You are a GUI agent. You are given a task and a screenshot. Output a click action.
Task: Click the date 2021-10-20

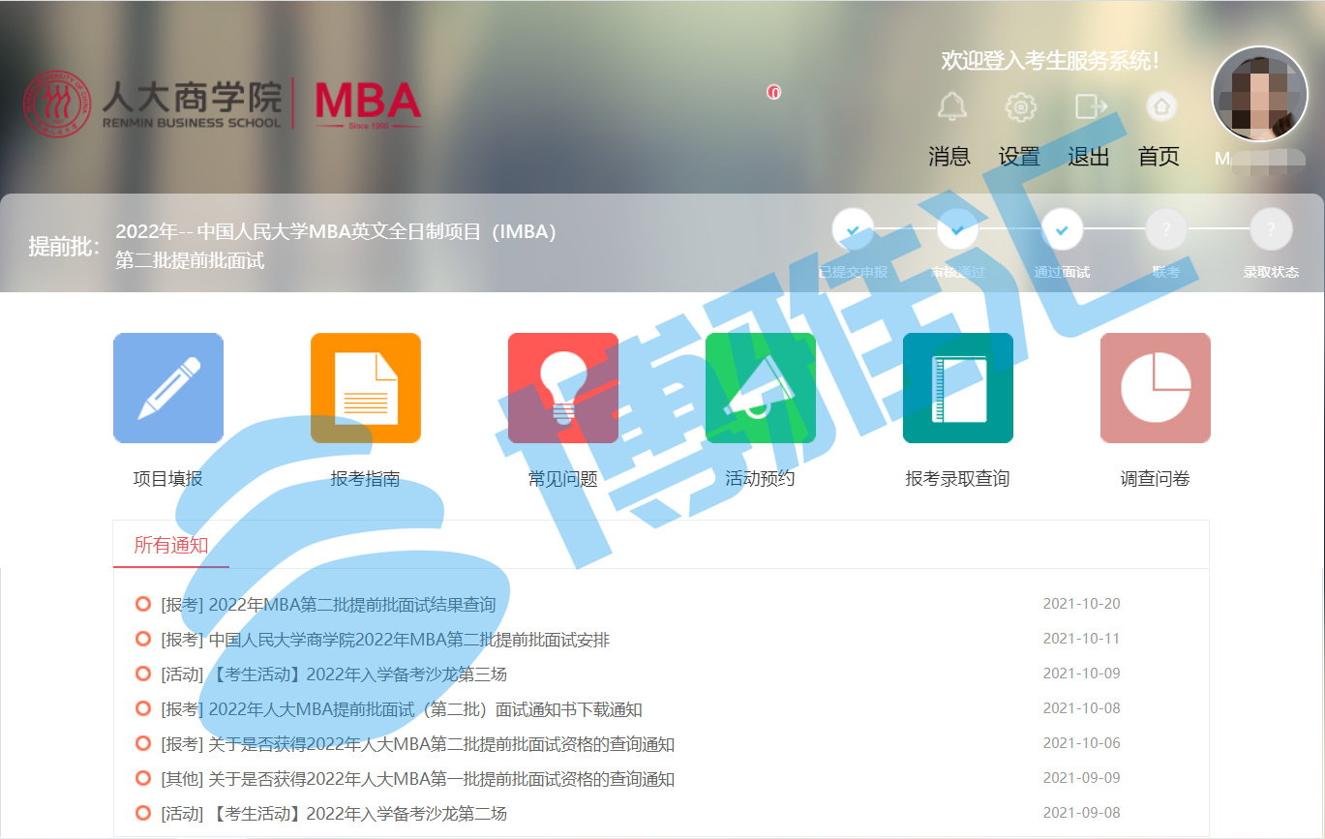(1081, 604)
